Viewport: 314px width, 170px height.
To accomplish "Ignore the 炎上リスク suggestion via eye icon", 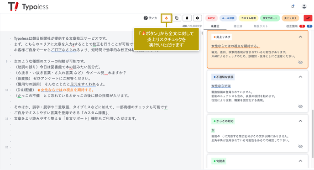I will coord(300,62).
